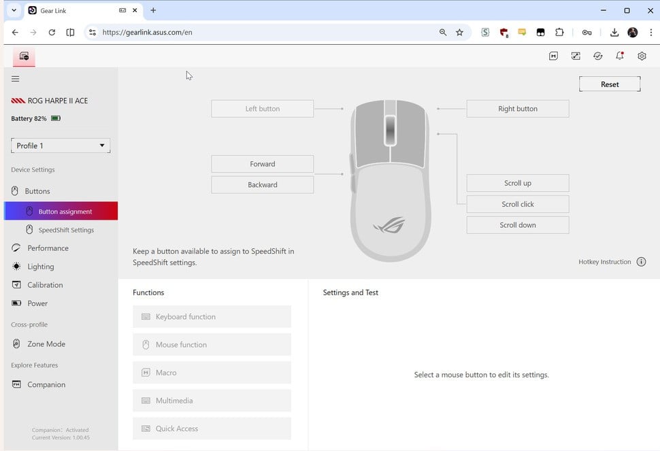Viewport: 660px width, 451px height.
Task: Click the Hotkey Instruction info icon
Action: pyautogui.click(x=641, y=262)
